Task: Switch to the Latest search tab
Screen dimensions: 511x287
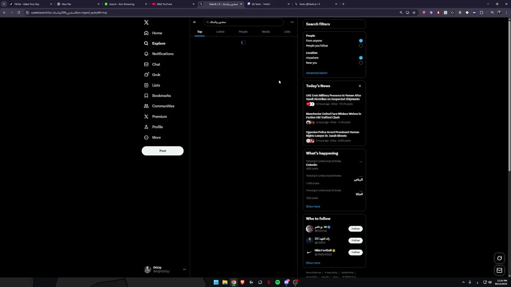Action: pos(220,31)
